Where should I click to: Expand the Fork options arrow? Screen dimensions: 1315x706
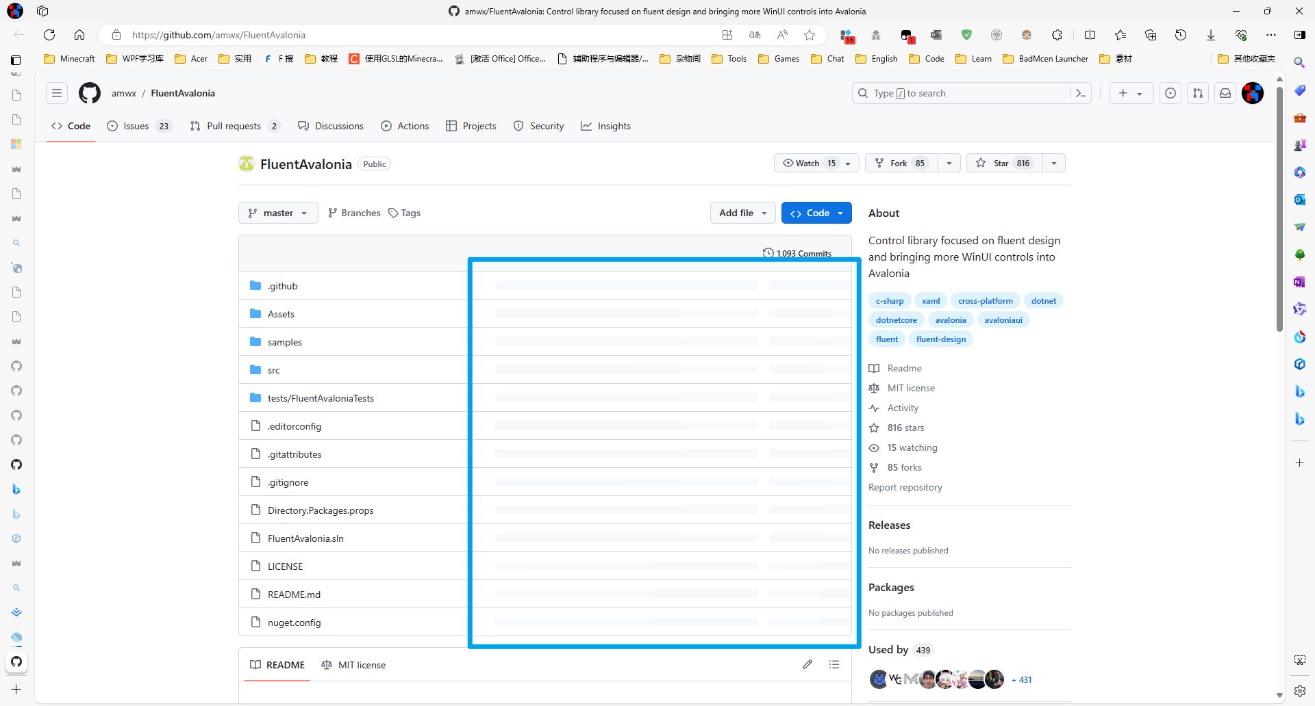click(x=949, y=163)
